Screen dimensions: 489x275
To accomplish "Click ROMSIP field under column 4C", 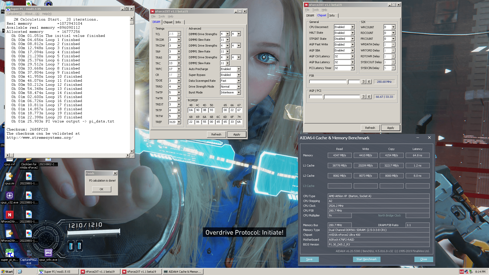I will click(198, 110).
